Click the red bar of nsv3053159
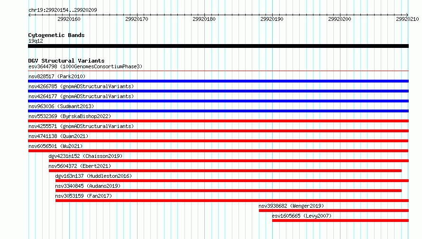 point(232,201)
